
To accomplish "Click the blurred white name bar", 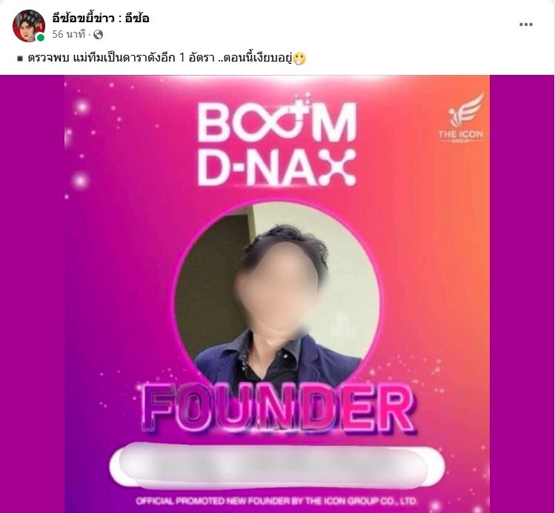I will [277, 466].
